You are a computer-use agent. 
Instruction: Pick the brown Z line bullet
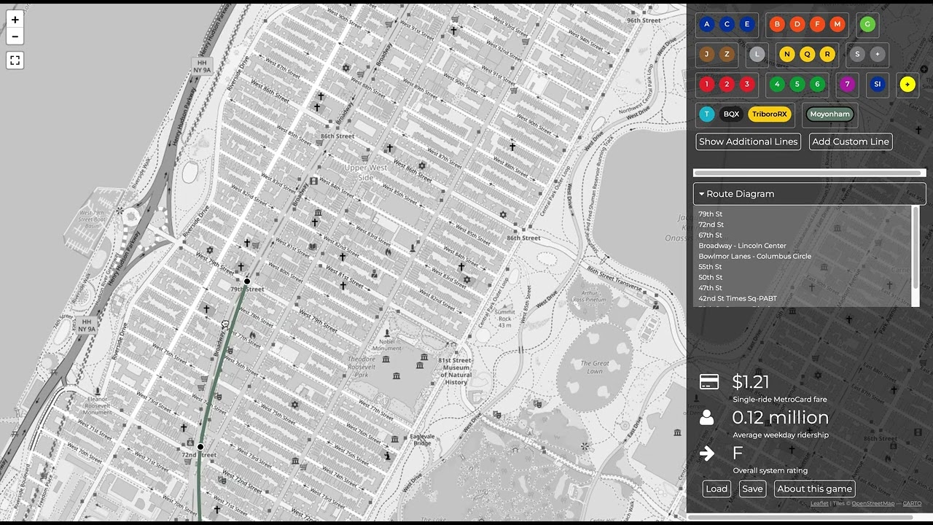(x=727, y=54)
